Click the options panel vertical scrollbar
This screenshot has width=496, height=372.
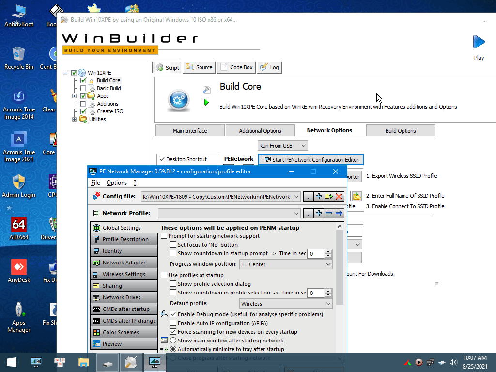coord(340,267)
